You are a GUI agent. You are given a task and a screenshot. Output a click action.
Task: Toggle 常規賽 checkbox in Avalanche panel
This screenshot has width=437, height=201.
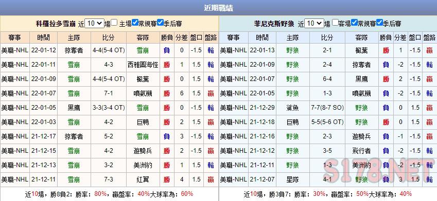(x=135, y=23)
